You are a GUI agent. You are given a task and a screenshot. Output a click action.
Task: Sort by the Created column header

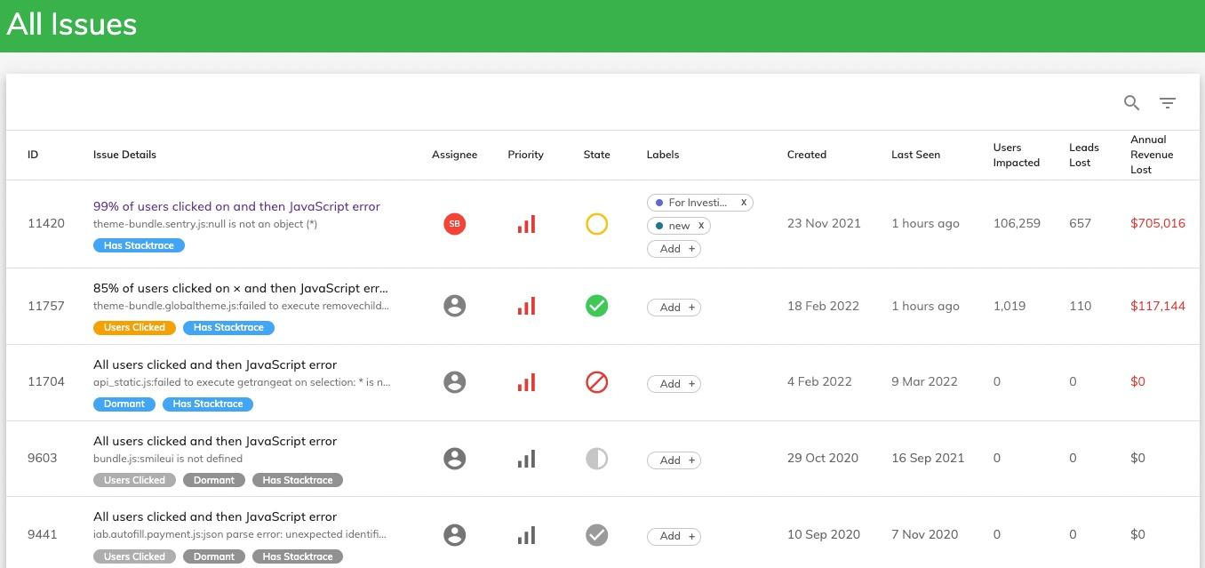tap(807, 155)
